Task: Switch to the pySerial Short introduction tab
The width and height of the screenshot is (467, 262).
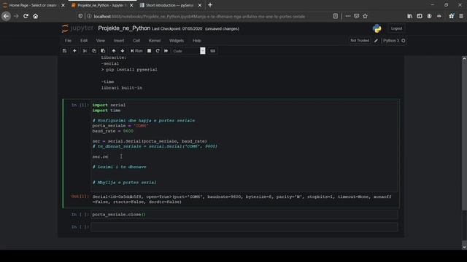Action: (x=170, y=5)
